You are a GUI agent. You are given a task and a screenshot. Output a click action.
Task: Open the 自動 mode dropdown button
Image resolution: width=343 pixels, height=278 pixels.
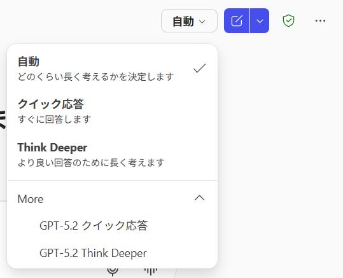(189, 21)
